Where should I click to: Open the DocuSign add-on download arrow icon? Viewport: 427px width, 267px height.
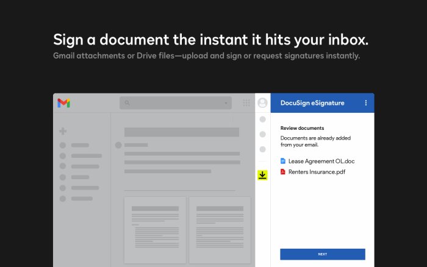tap(262, 175)
